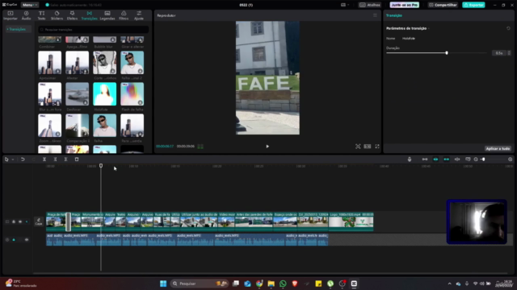Viewport: 517px width, 290px height.
Task: Toggle clip linkage
Action: point(447,159)
